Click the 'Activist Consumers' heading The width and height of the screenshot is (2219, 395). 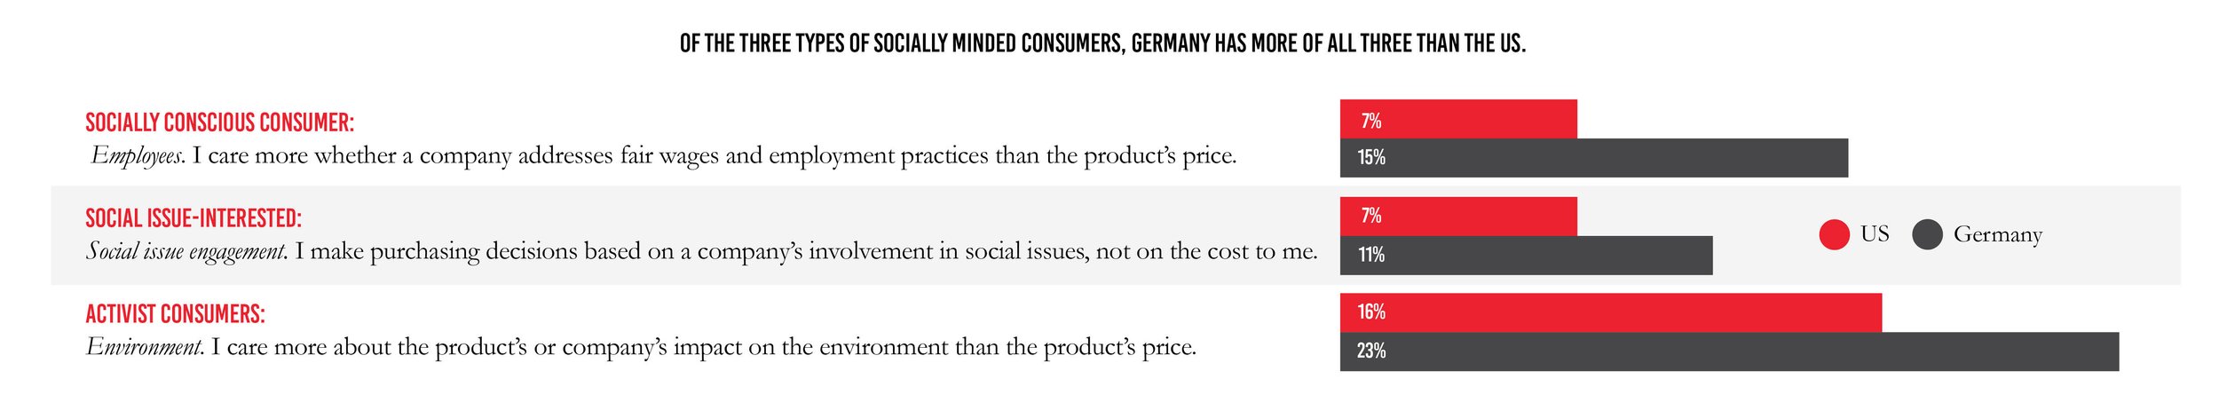click(175, 314)
